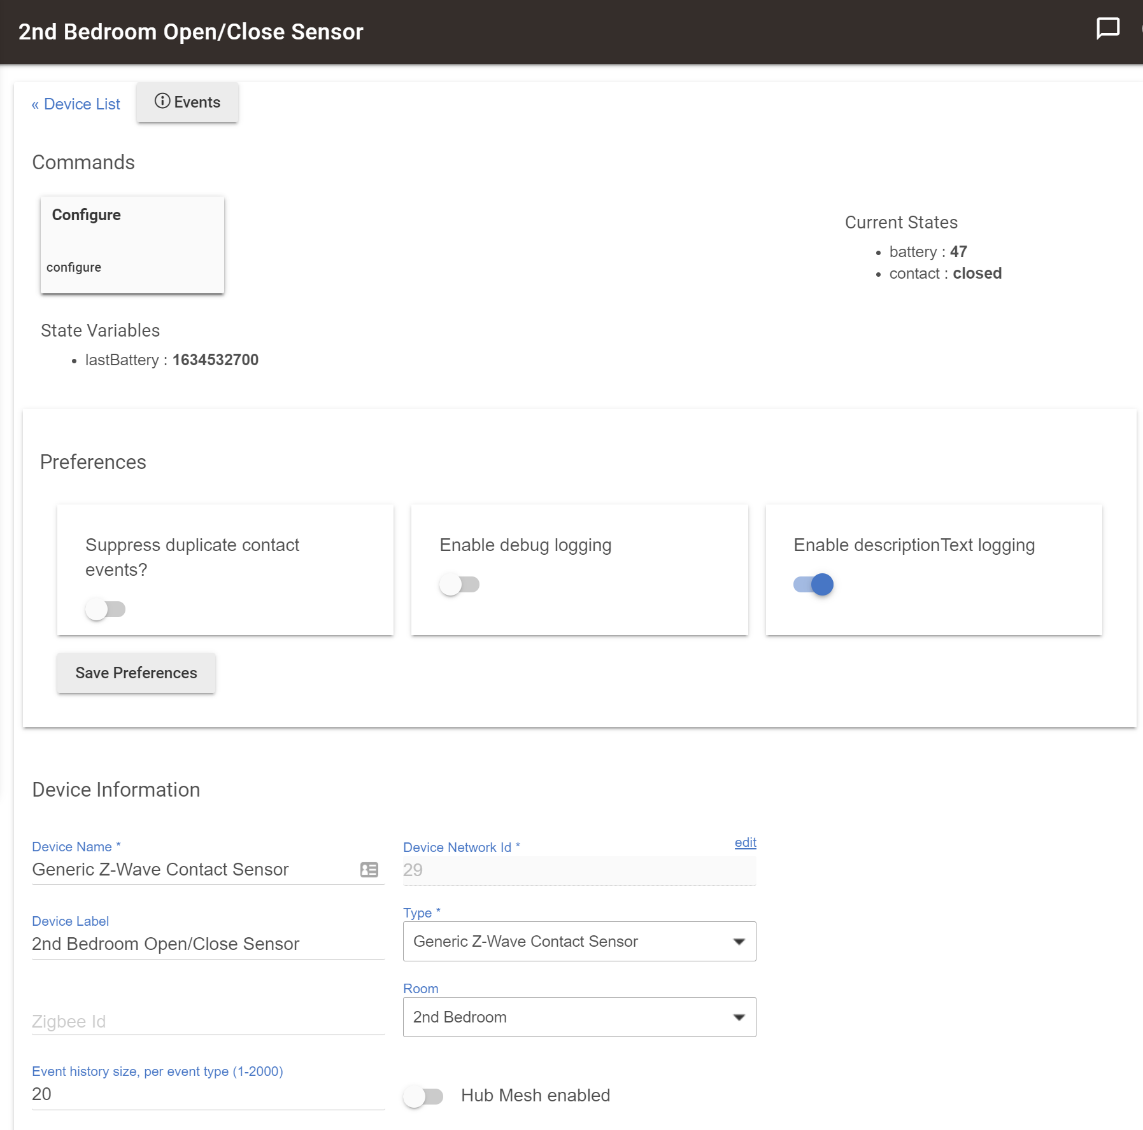Click the Device Label input field
The height and width of the screenshot is (1130, 1143).
point(208,944)
